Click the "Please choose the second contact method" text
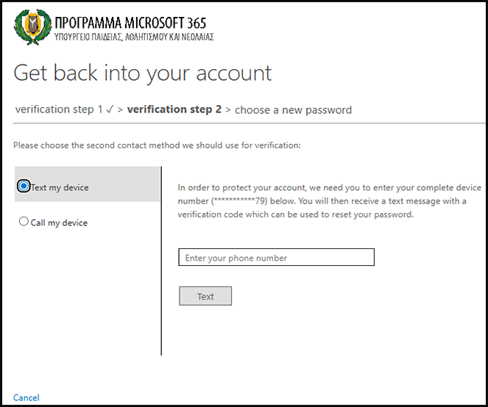This screenshot has width=488, height=407. click(157, 145)
